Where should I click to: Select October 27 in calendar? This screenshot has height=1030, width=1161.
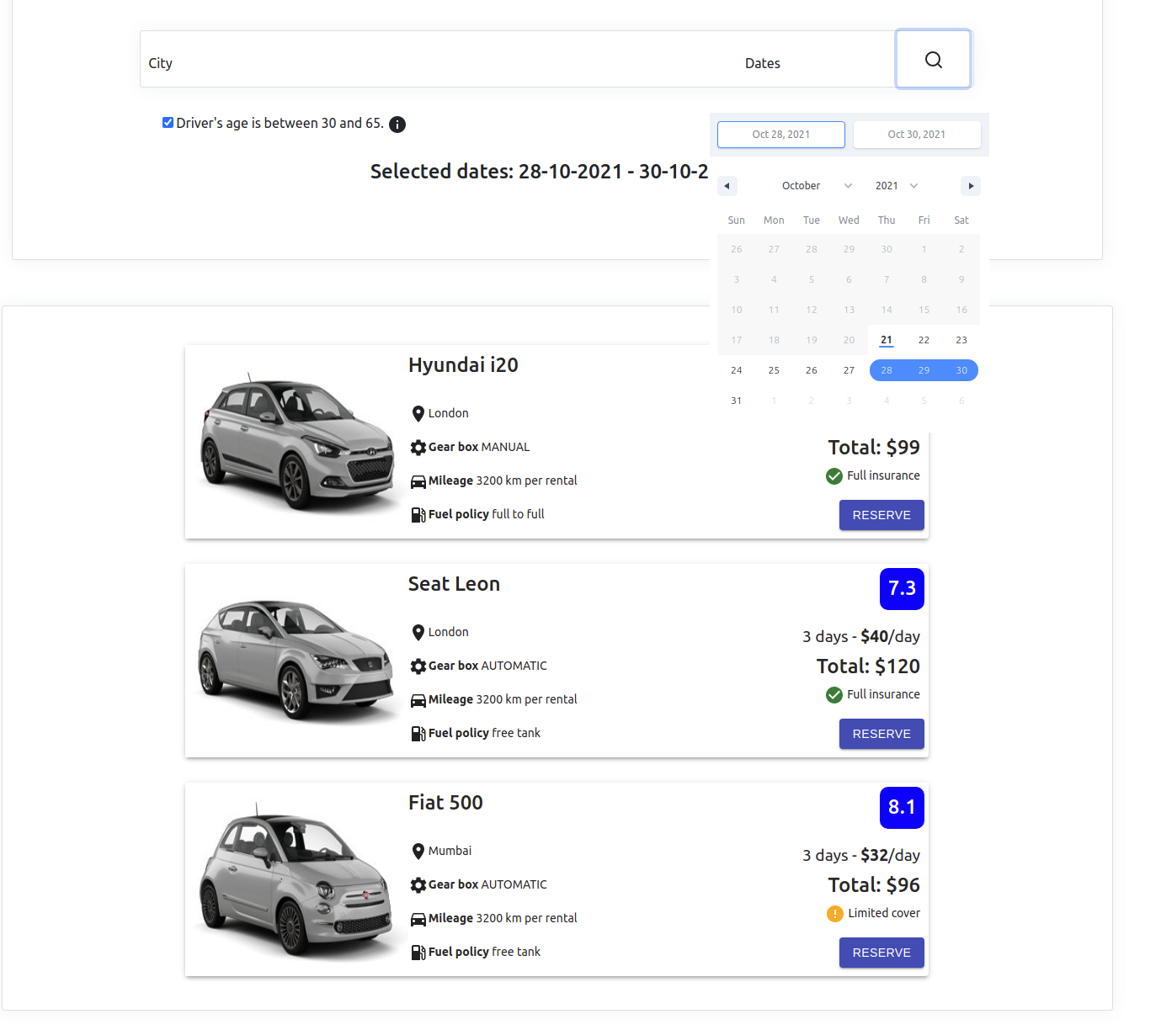coord(849,370)
